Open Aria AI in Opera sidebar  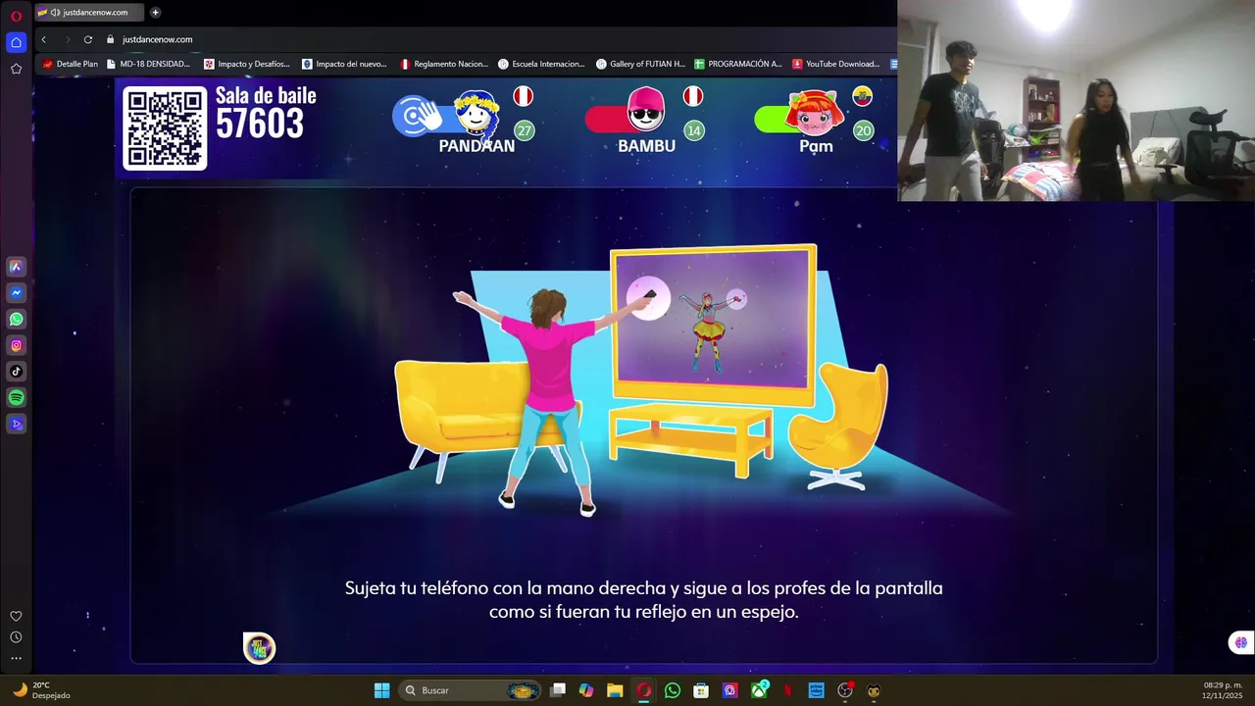(16, 267)
